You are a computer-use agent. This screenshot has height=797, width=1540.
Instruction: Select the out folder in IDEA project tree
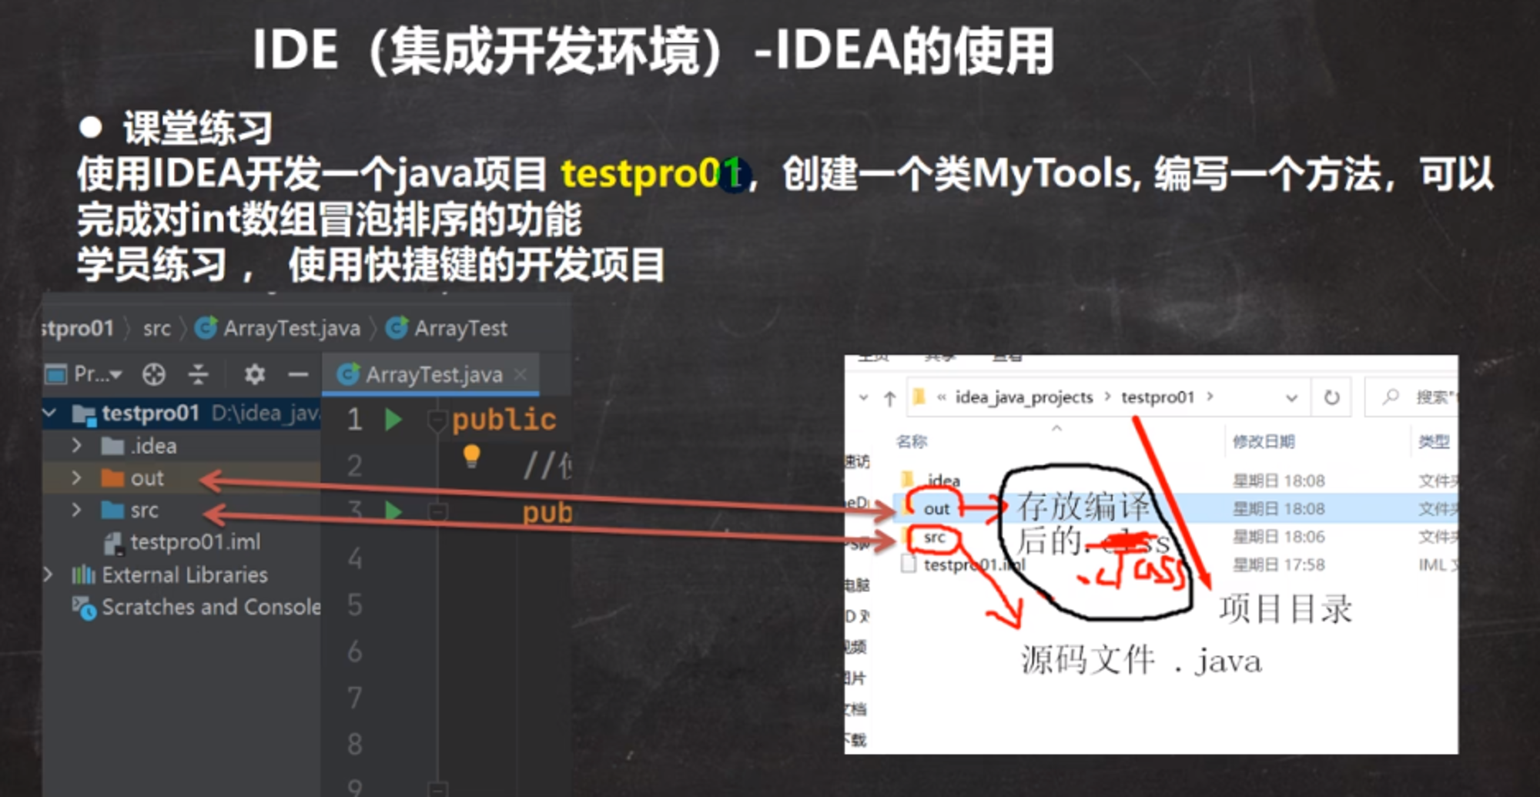[x=132, y=478]
